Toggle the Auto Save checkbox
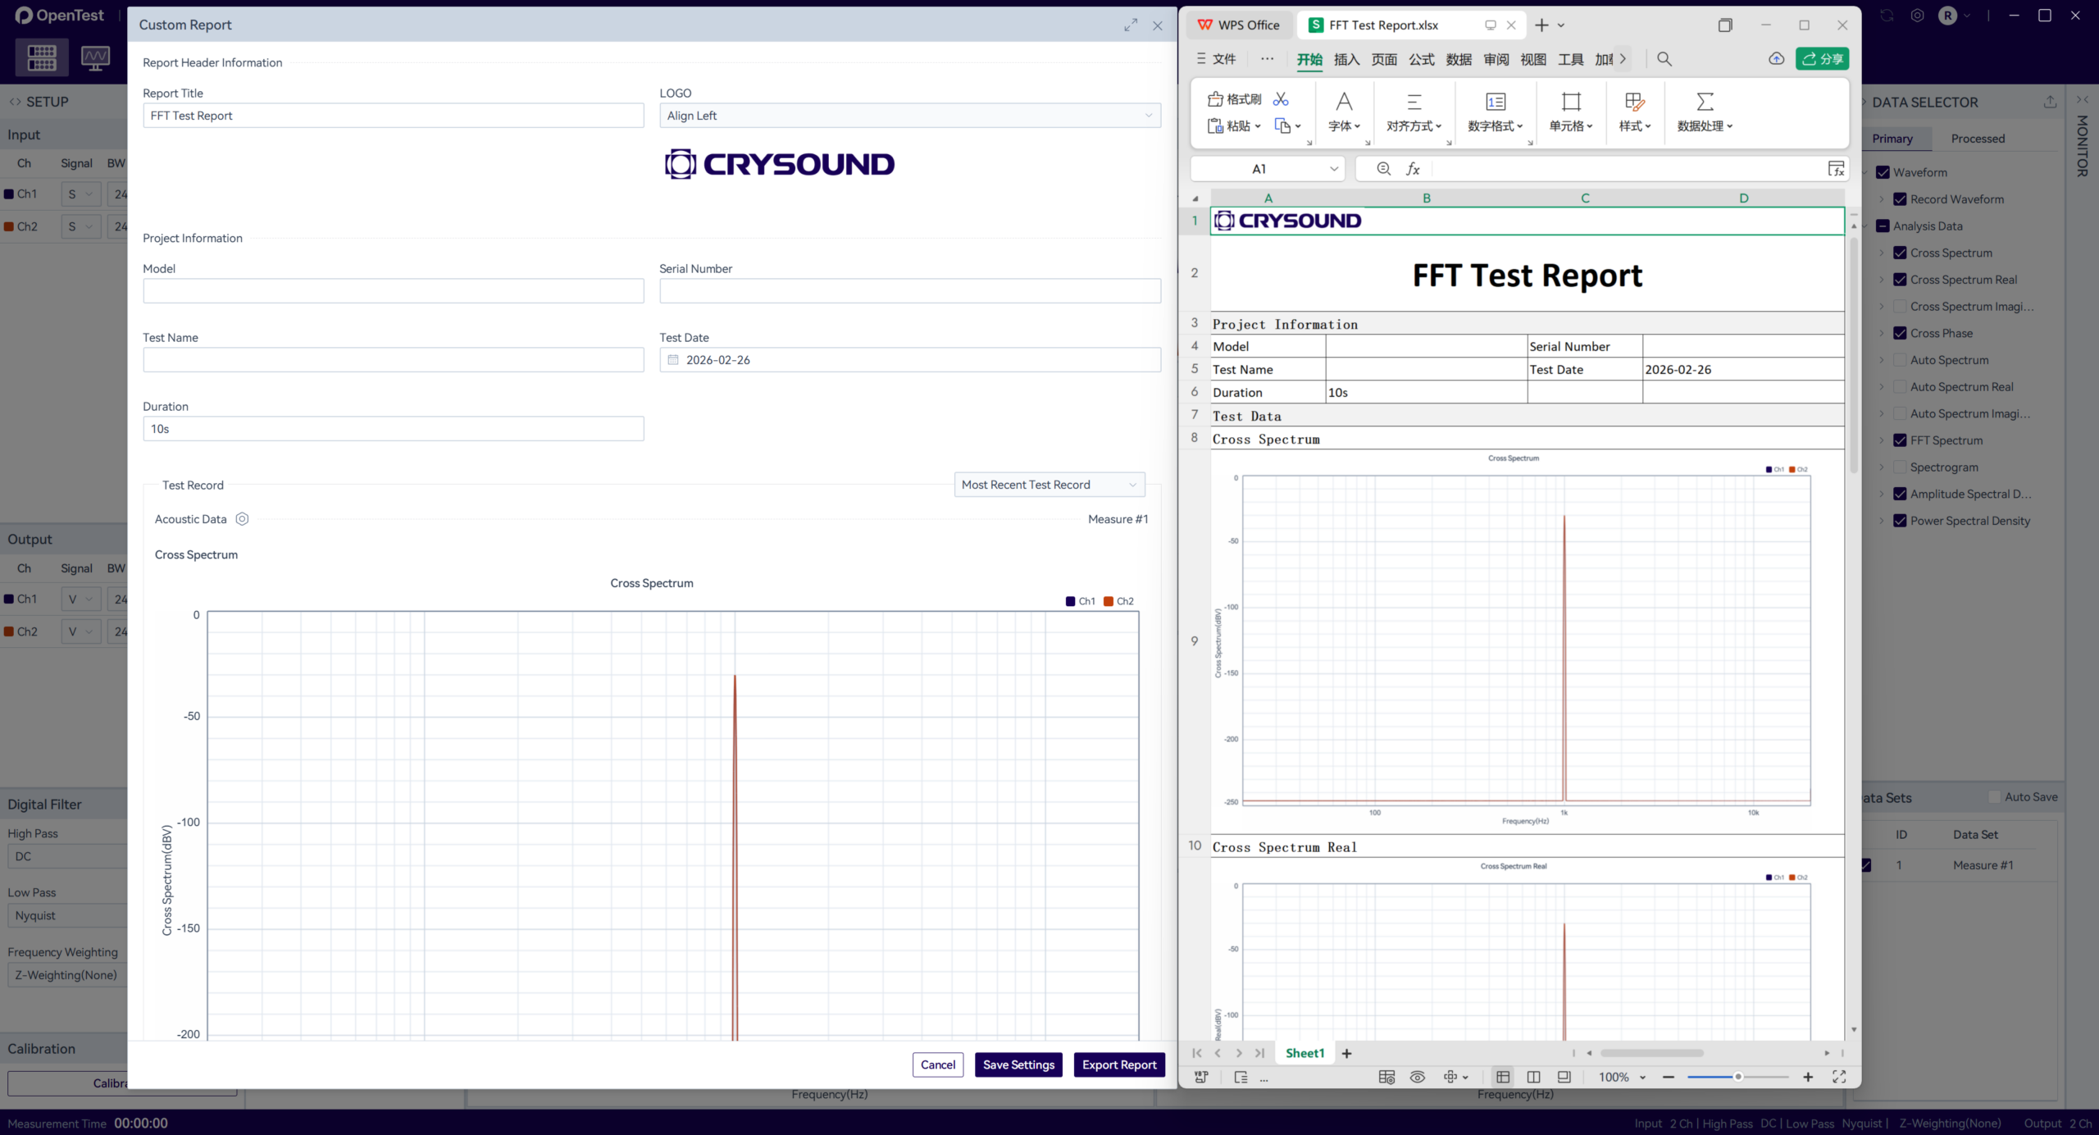Screen dimensions: 2099x1135 pos(1994,797)
